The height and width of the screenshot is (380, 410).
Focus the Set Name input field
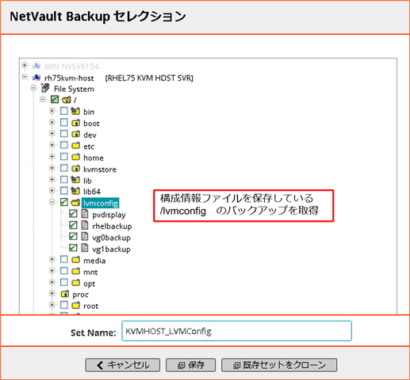236,331
